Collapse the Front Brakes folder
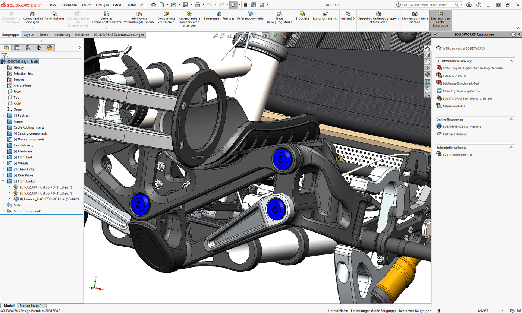Screen dimensions: 522x313 click(x=3, y=181)
